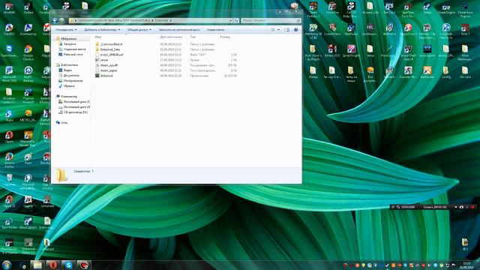Select the _CommonRedist folder
Image resolution: width=480 pixels, height=270 pixels.
[x=109, y=44]
